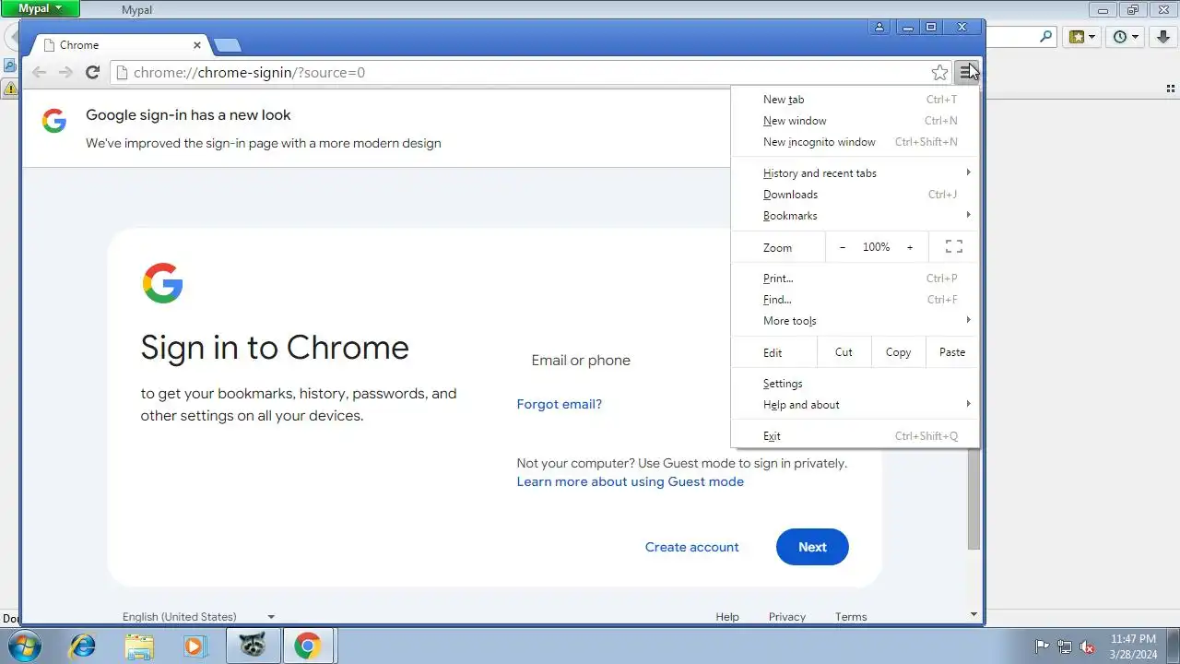Click the Create account link
The image size is (1180, 664).
point(692,547)
